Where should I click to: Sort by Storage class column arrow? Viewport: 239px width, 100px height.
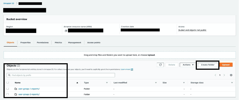point(232,83)
